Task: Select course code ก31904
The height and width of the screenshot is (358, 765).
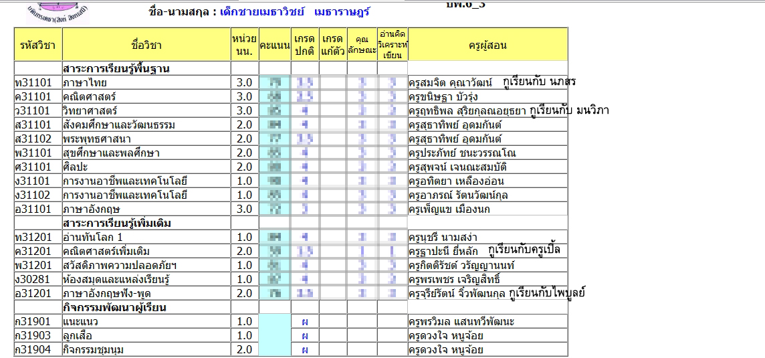Action: coord(33,350)
